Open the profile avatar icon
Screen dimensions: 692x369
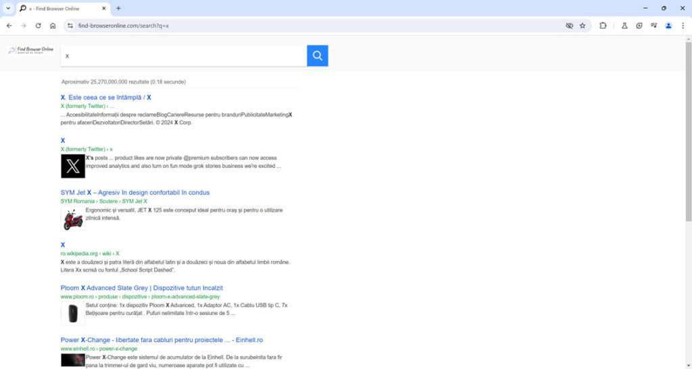pos(668,26)
